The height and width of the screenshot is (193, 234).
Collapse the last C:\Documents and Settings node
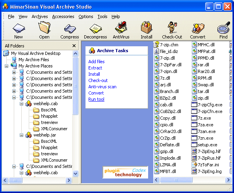coord(14,166)
